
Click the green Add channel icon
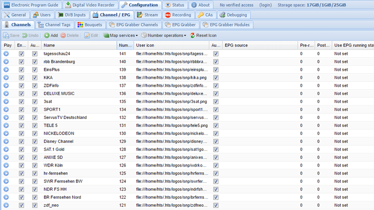pos(47,35)
